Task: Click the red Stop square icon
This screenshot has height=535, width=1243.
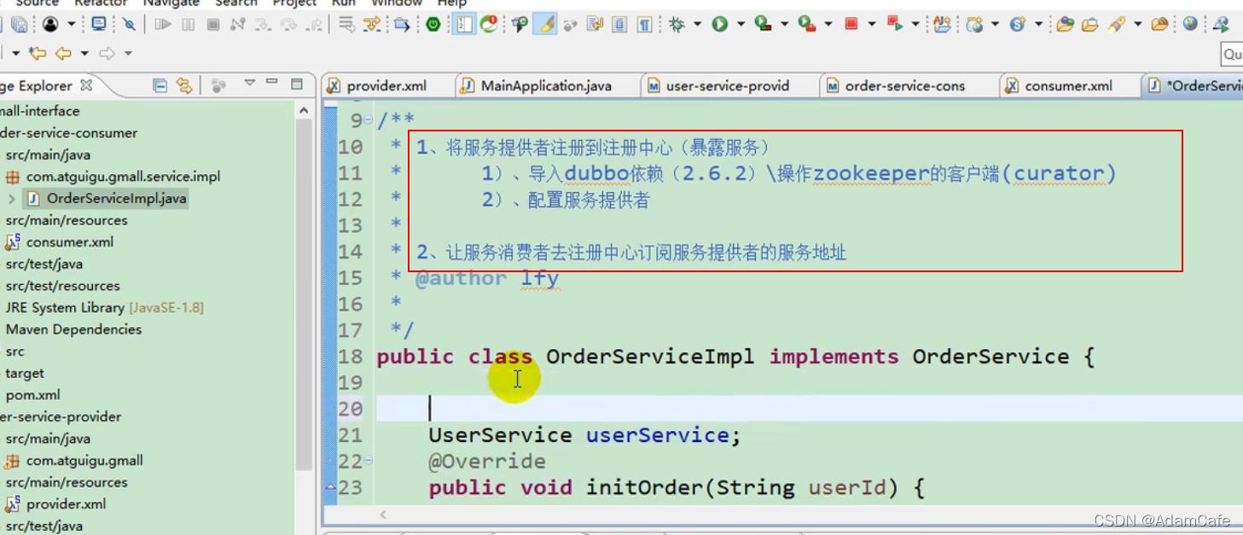Action: tap(851, 25)
